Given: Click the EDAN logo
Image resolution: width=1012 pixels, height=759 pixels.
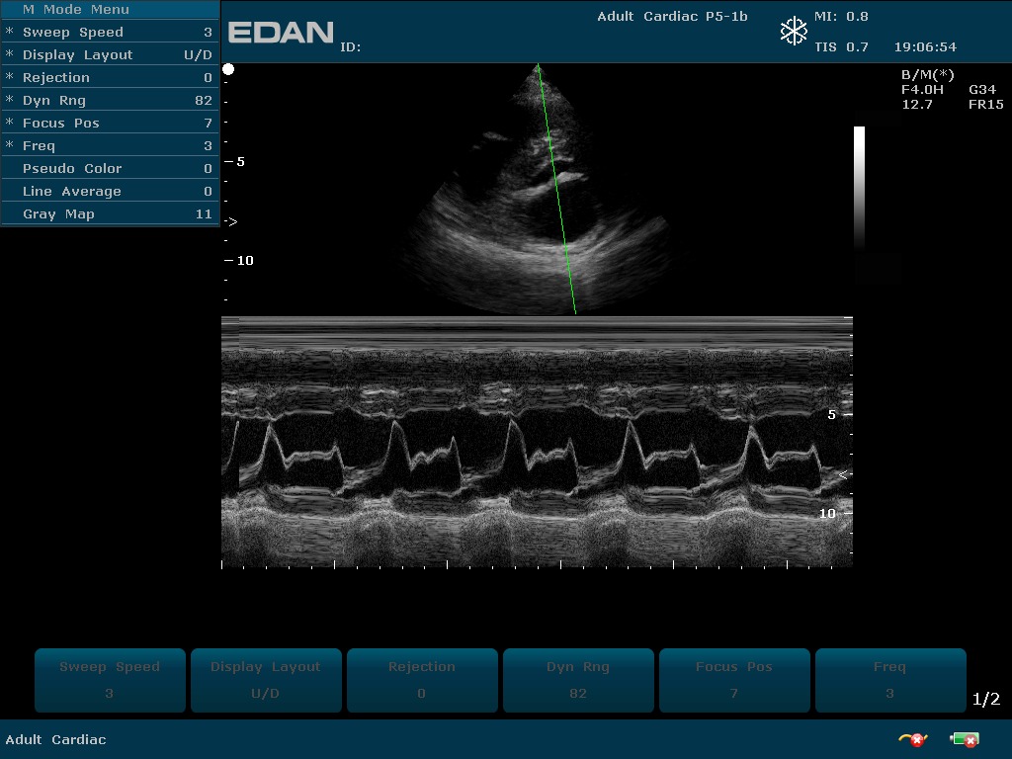Looking at the screenshot, I should coord(281,33).
